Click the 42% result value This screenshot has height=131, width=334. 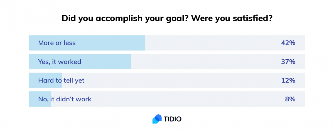[288, 43]
